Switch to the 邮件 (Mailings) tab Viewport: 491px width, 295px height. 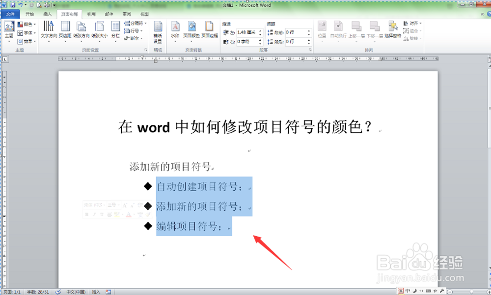109,14
